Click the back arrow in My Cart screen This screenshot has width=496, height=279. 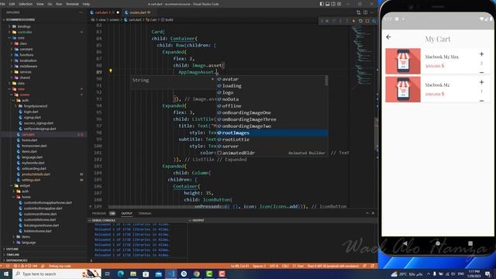click(388, 37)
